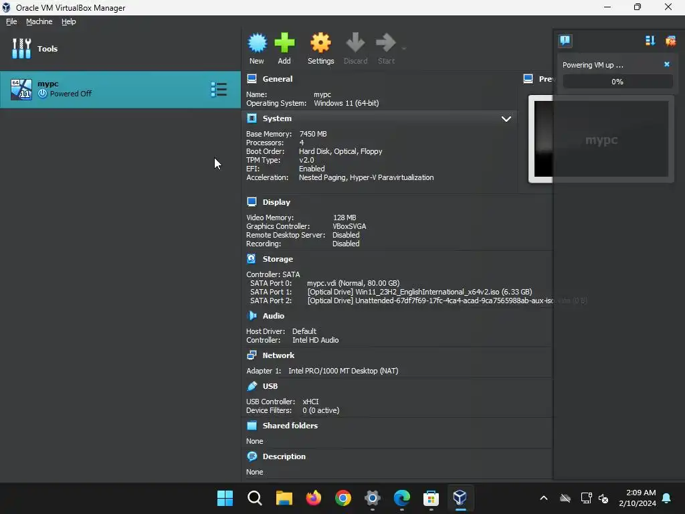The width and height of the screenshot is (685, 514).
Task: Launch Firefox from the taskbar
Action: point(314,498)
